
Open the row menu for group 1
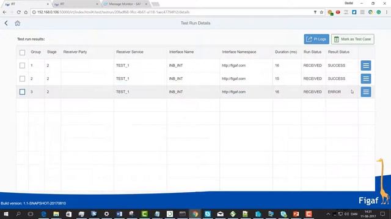[366, 65]
